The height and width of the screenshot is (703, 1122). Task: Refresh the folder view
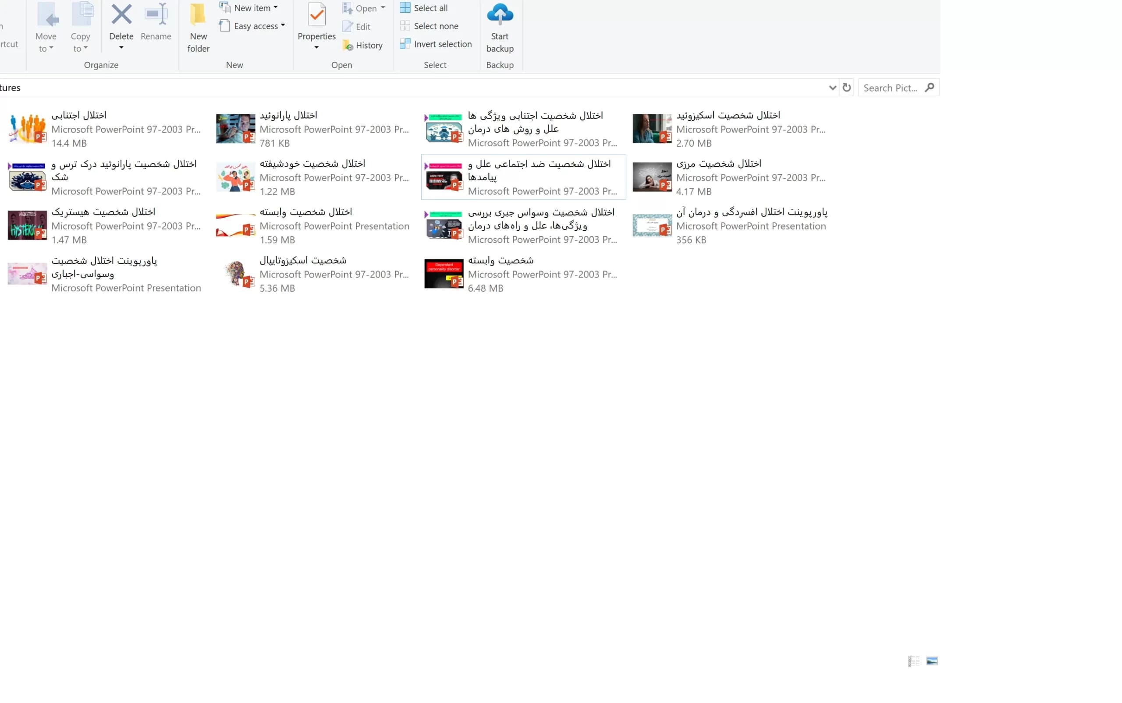846,88
